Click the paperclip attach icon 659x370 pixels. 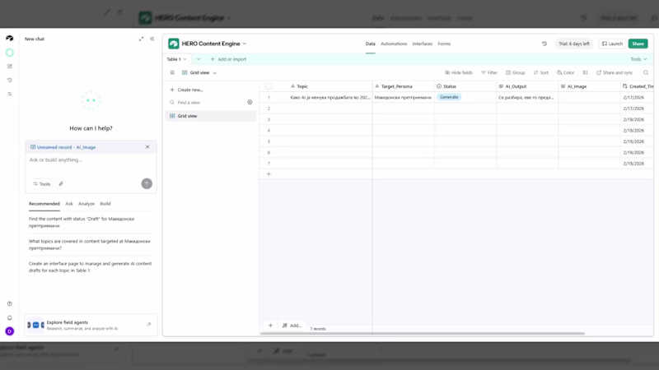pos(61,183)
